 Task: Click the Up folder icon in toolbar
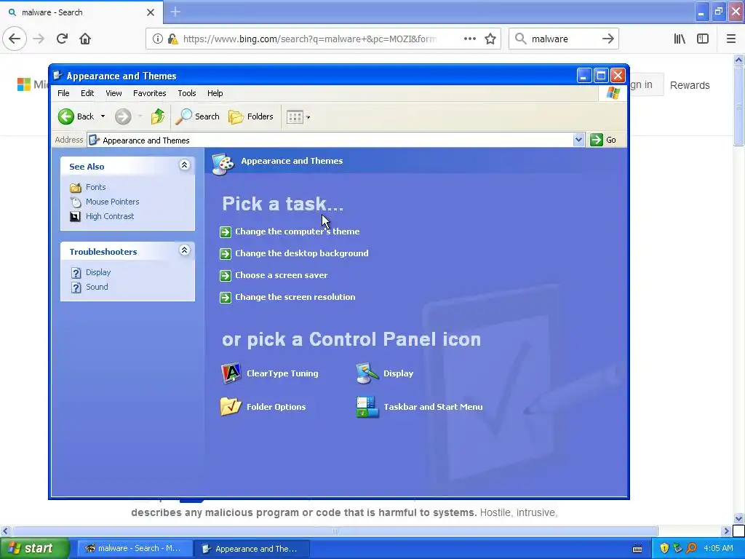click(158, 116)
